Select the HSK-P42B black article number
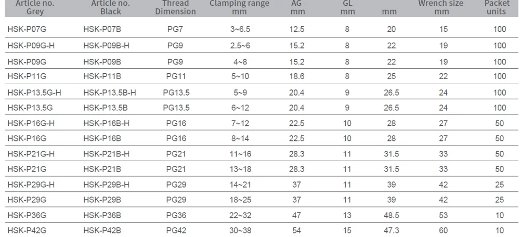This screenshot has height=237, width=520. (x=102, y=230)
